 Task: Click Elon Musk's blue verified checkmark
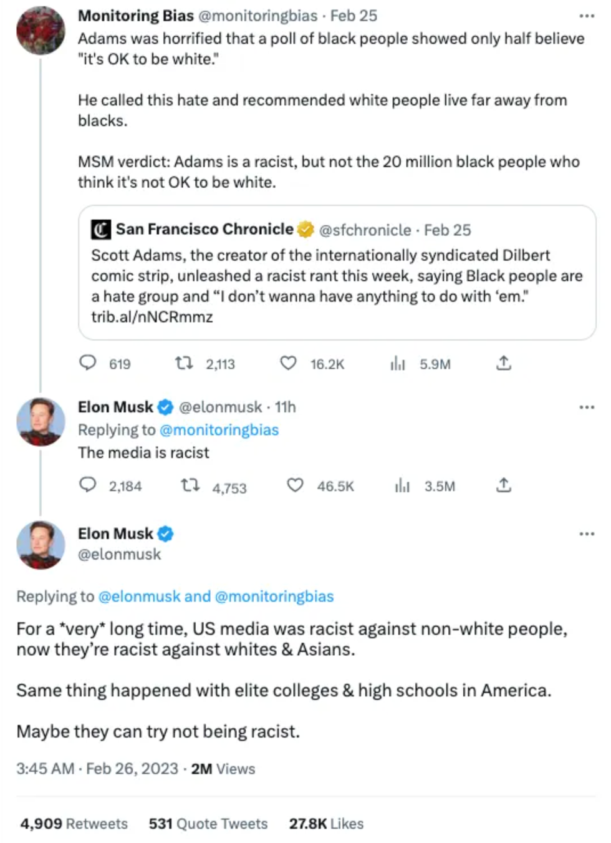(x=164, y=407)
